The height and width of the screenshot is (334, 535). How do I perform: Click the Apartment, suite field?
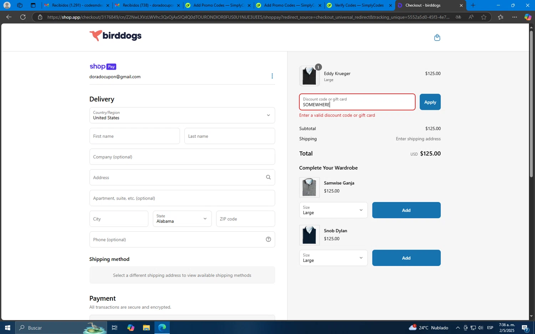(x=182, y=198)
